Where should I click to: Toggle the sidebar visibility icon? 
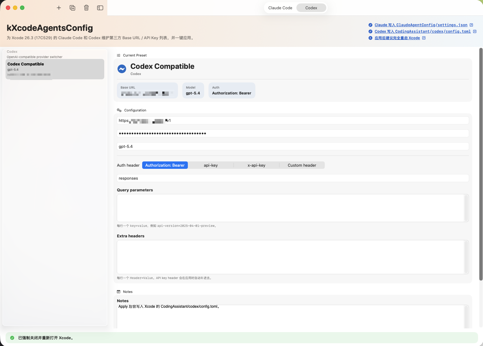click(100, 8)
